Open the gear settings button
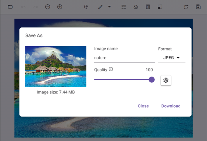The height and width of the screenshot is (141, 207). 166,80
